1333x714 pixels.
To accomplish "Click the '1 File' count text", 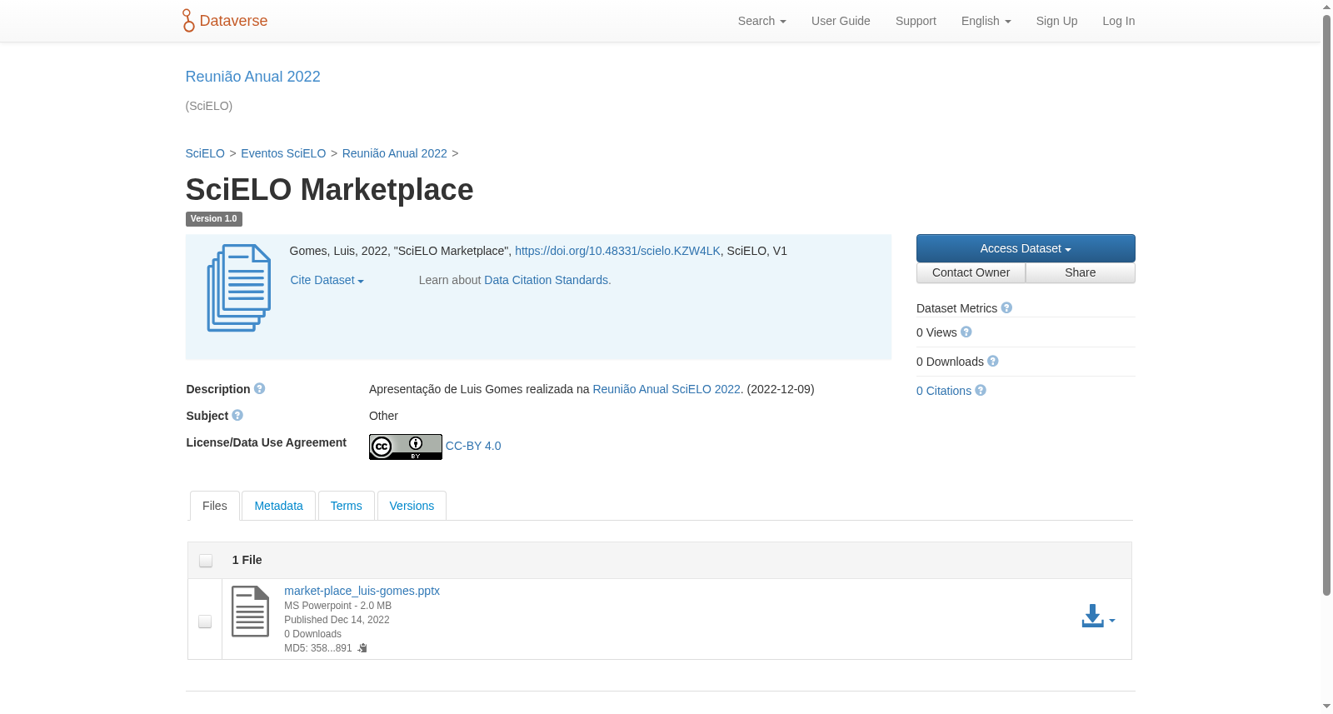I will (247, 560).
